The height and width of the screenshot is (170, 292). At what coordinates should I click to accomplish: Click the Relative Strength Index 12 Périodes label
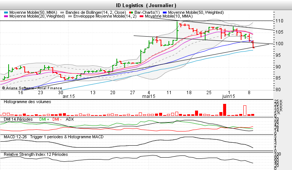(36, 154)
